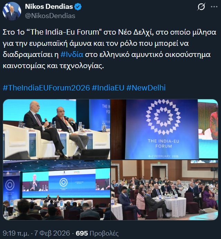Click the woman in purple in audience photo
The height and width of the screenshot is (239, 221).
(209, 198)
